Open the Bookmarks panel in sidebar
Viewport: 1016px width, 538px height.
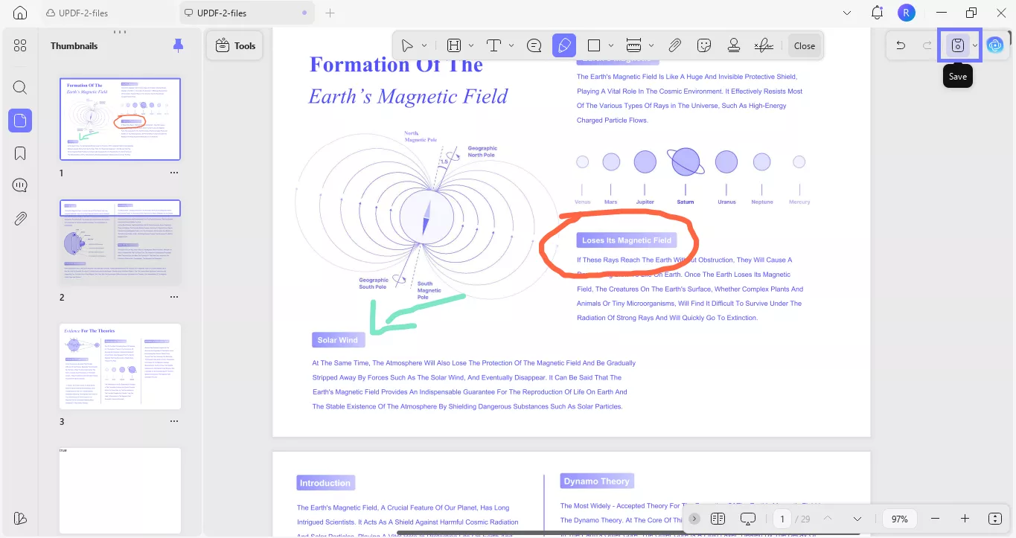point(20,153)
